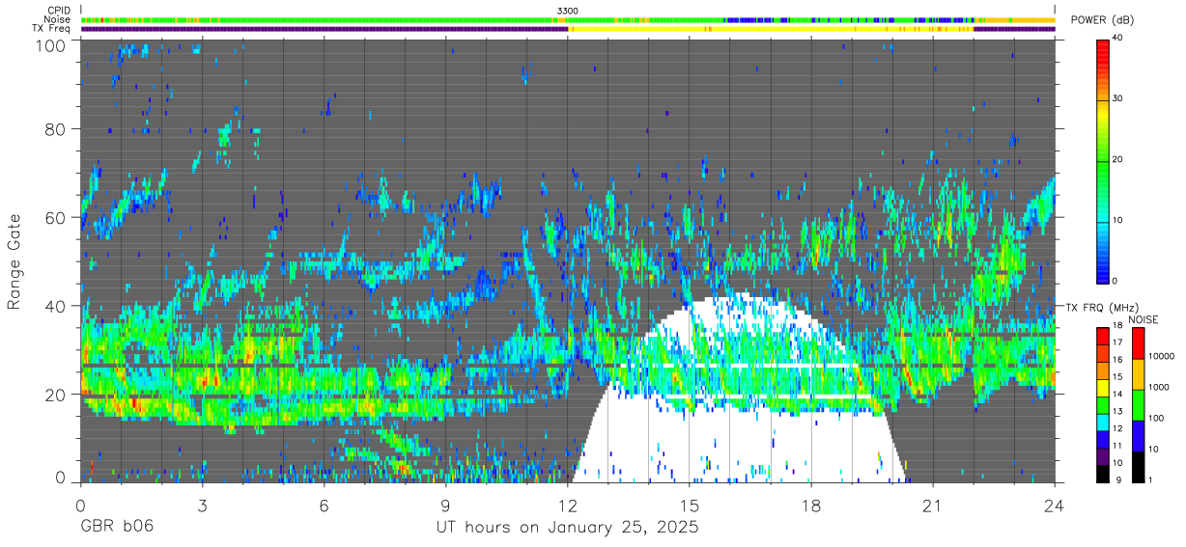This screenshot has height=547, width=1186.
Task: Click the green swatch in the NOISE legend
Action: tap(1137, 404)
